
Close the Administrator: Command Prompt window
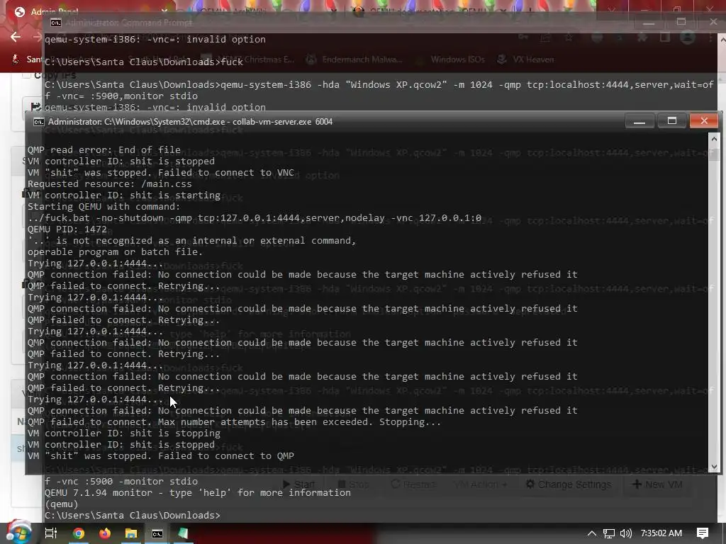pos(713,22)
